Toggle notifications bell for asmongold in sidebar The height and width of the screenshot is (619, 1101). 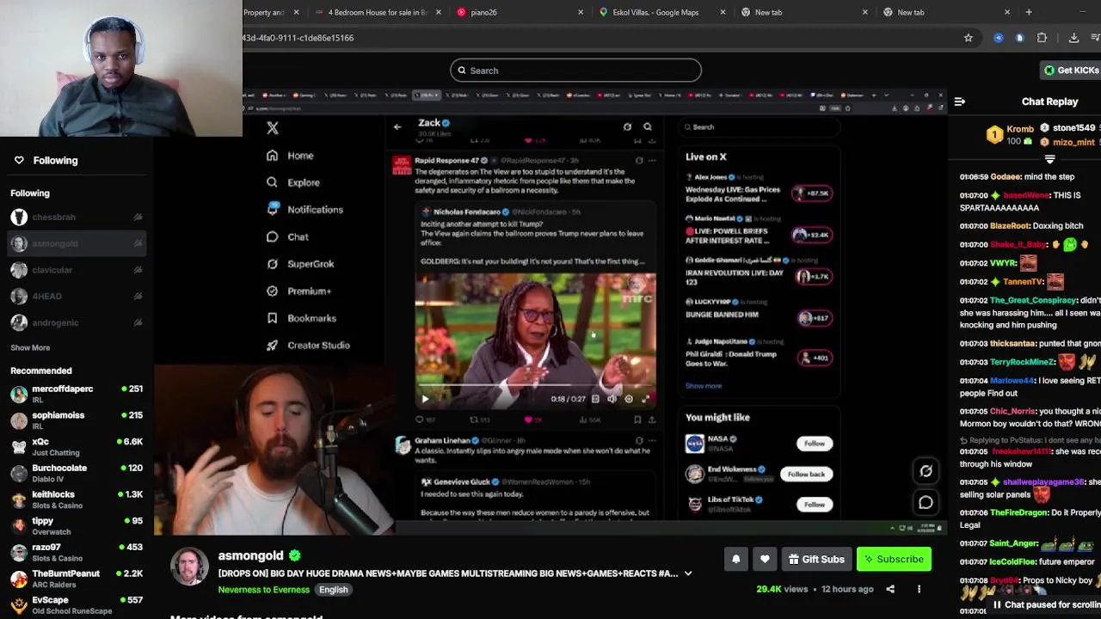138,243
